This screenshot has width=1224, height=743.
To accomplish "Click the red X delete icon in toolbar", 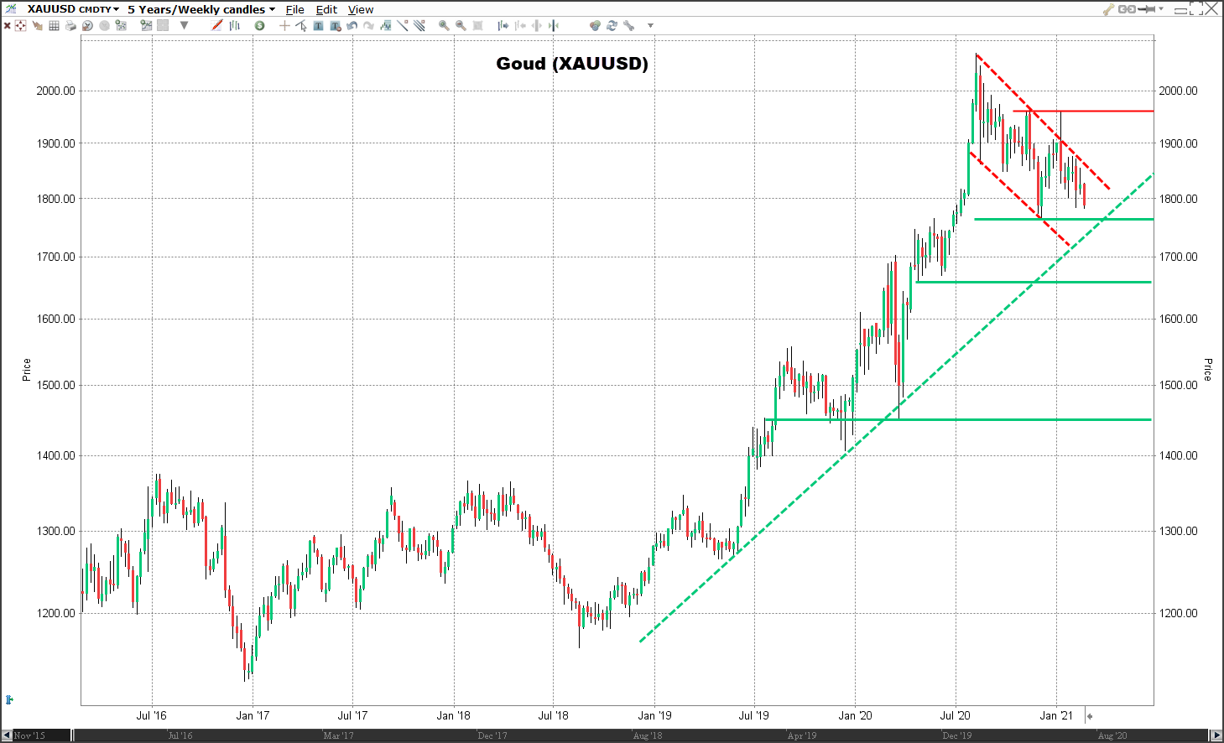I will (x=8, y=26).
